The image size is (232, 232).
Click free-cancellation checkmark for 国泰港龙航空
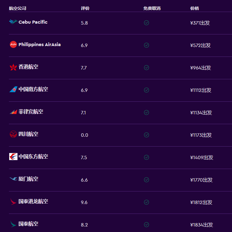tap(146, 202)
